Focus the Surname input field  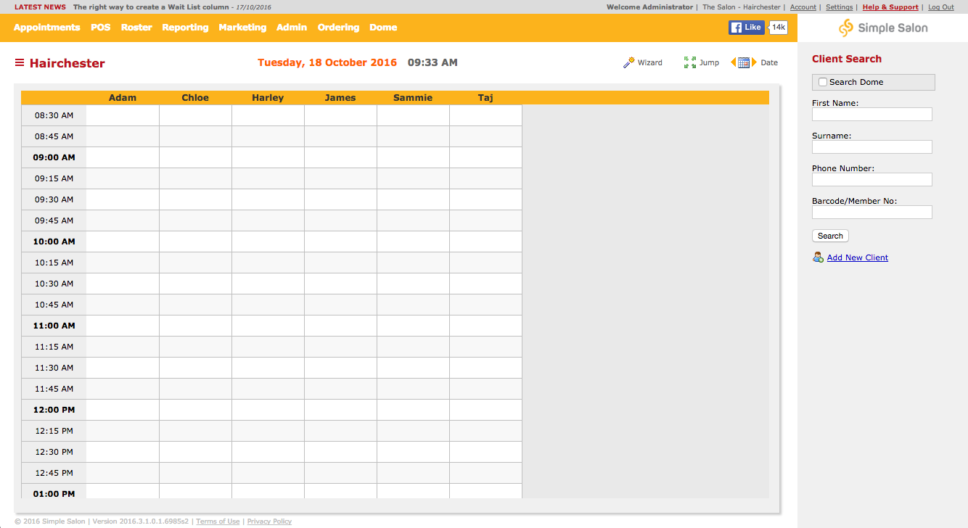click(x=872, y=147)
